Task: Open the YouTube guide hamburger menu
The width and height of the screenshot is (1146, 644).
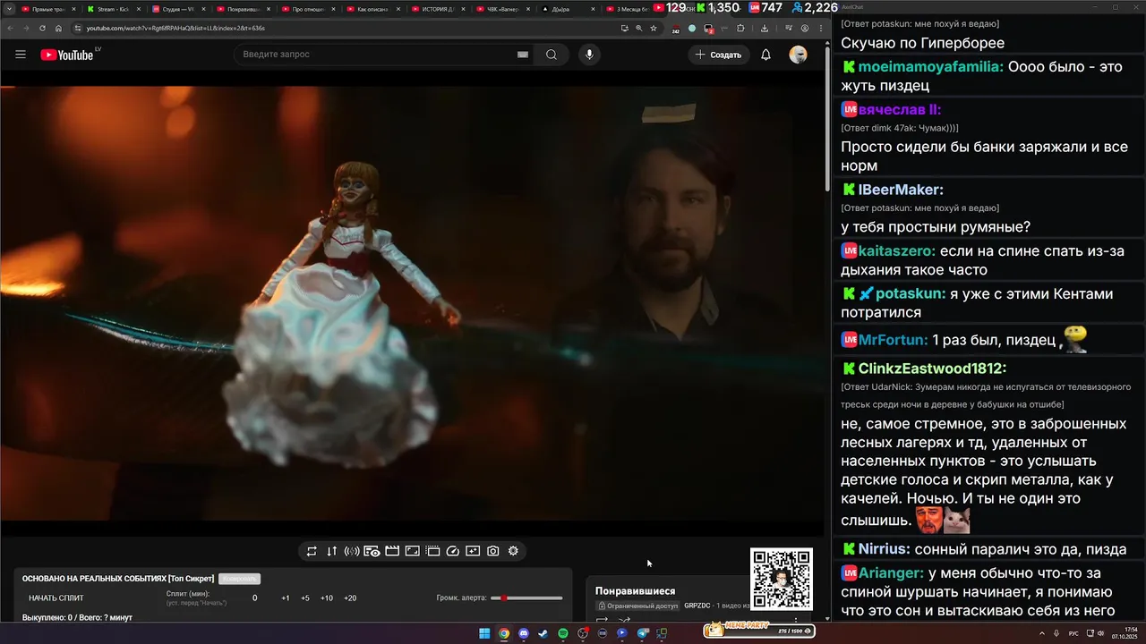Action: click(21, 55)
